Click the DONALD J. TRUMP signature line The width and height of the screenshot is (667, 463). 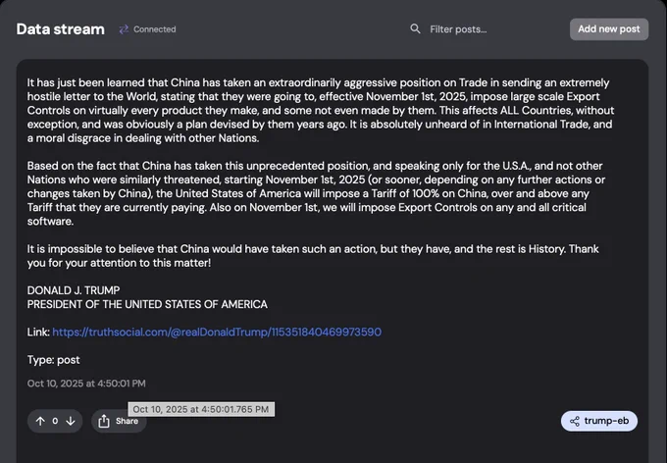[x=74, y=290]
